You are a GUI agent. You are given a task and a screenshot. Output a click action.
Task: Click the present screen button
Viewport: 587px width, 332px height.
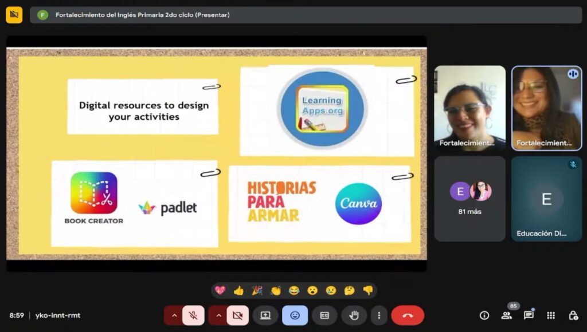click(x=265, y=315)
